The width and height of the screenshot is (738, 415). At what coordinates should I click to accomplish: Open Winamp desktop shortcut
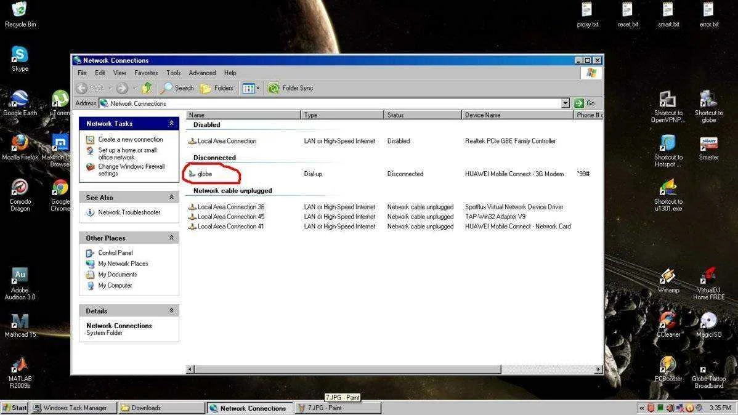[668, 280]
